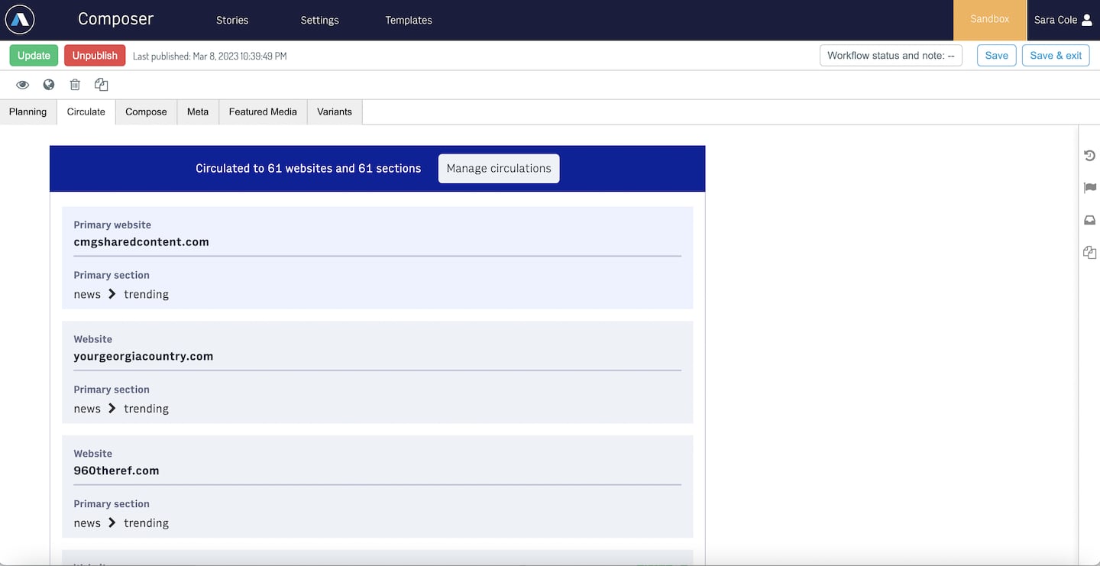This screenshot has height=566, width=1100.
Task: Preview story with the eye icon
Action: (23, 85)
